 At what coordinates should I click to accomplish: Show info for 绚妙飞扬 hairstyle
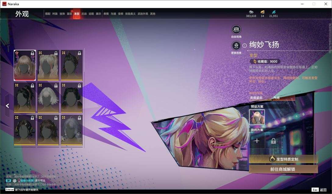pyautogui.click(x=245, y=46)
